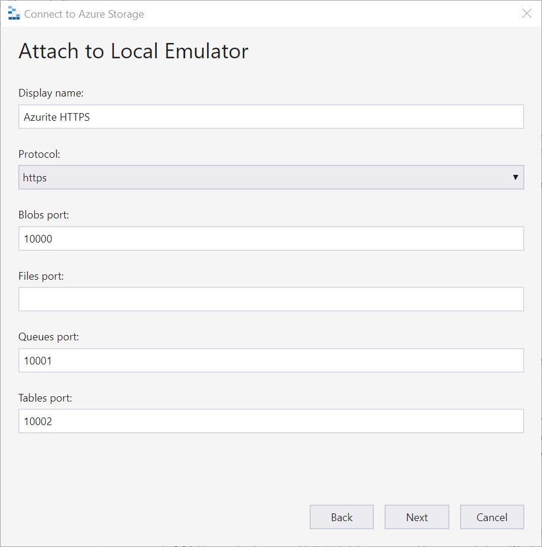Click the Display name label
Viewport: 542px width, 547px height.
[x=51, y=92]
